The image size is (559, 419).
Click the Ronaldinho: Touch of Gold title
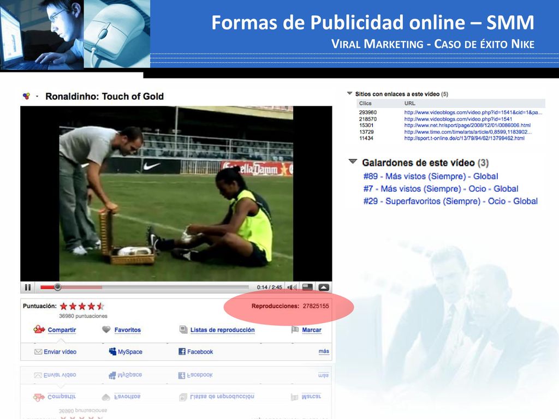(104, 96)
